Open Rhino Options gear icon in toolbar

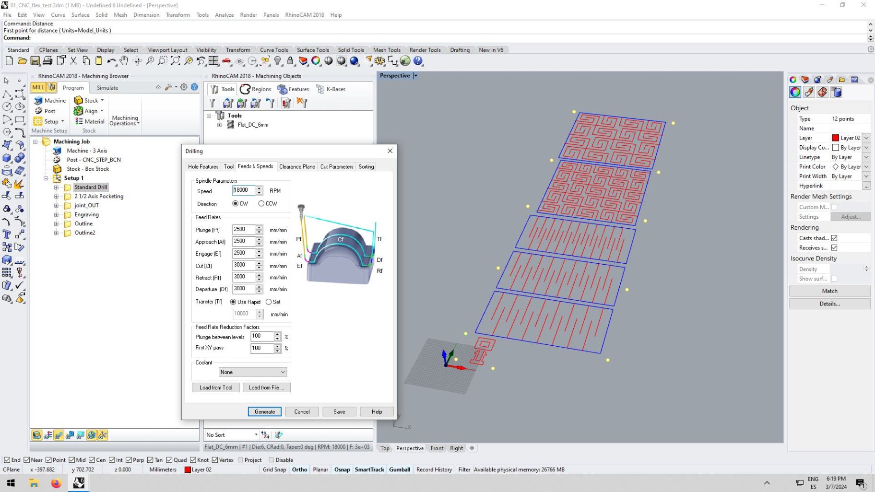[380, 61]
